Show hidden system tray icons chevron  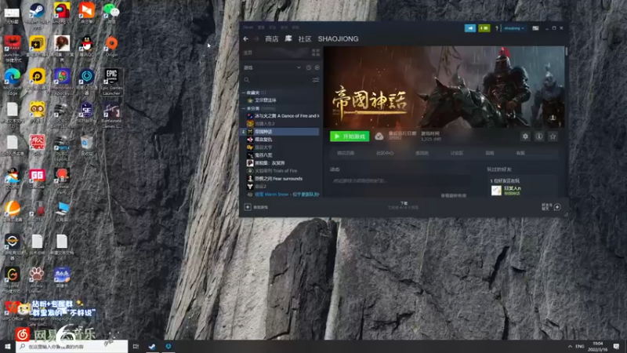coord(570,346)
